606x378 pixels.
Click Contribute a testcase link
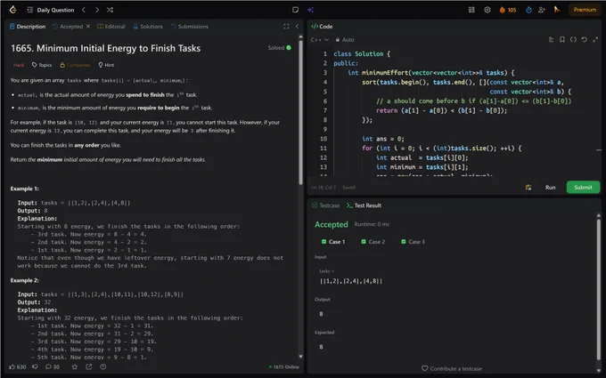(x=452, y=369)
